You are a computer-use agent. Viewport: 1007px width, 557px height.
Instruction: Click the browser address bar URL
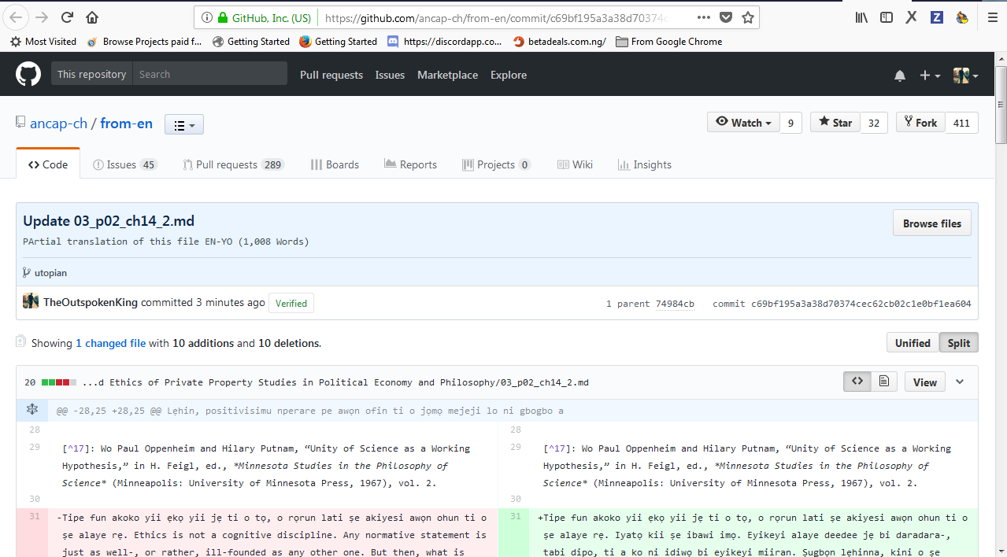(496, 17)
